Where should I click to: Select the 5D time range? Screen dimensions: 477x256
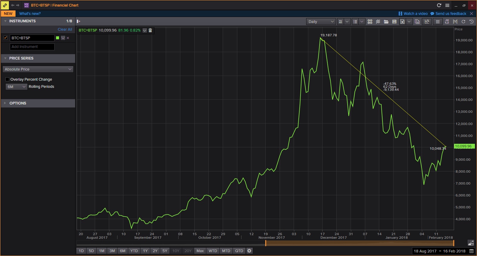point(91,251)
